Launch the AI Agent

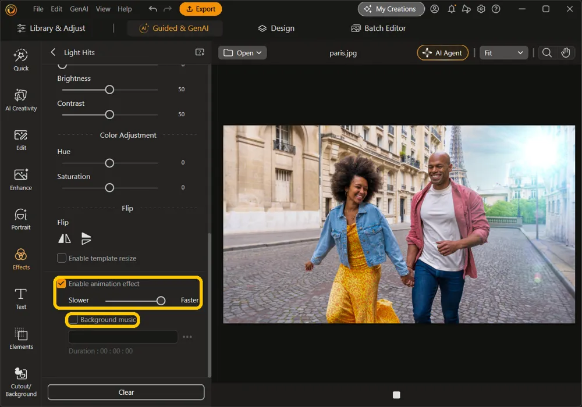(442, 53)
